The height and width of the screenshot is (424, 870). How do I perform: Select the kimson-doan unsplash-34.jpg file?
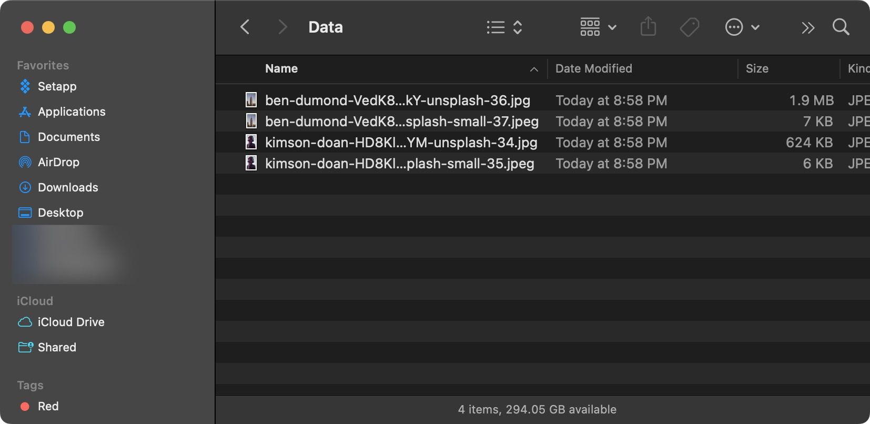tap(401, 143)
